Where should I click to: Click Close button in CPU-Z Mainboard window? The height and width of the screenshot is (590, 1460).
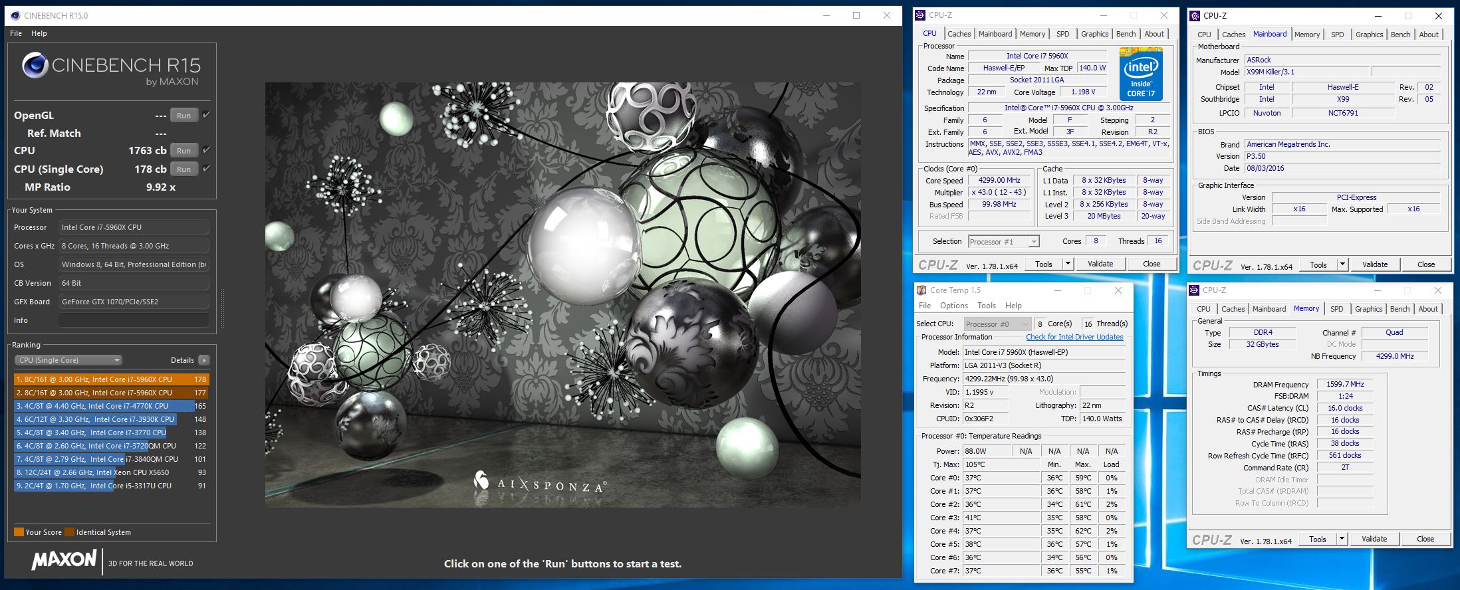pyautogui.click(x=1426, y=264)
